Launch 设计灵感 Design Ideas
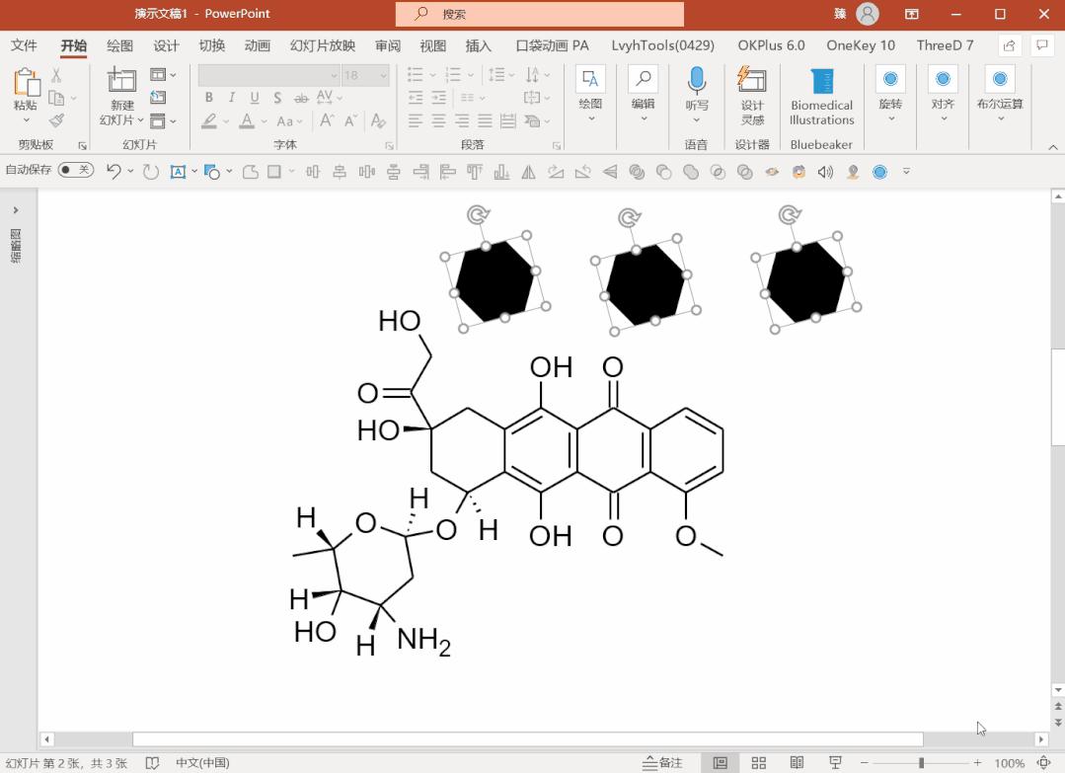Image resolution: width=1065 pixels, height=773 pixels. 752,96
